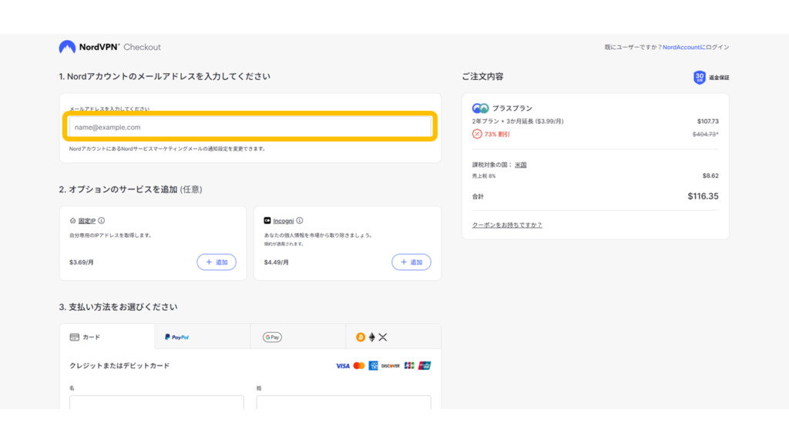
Task: Change the tax country 米国 link
Action: [521, 165]
